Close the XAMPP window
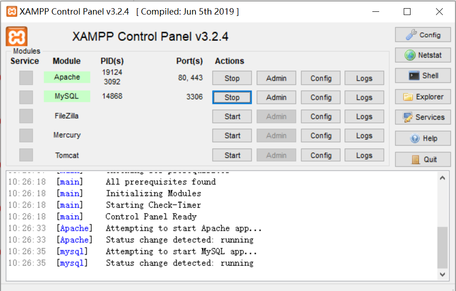 point(440,12)
